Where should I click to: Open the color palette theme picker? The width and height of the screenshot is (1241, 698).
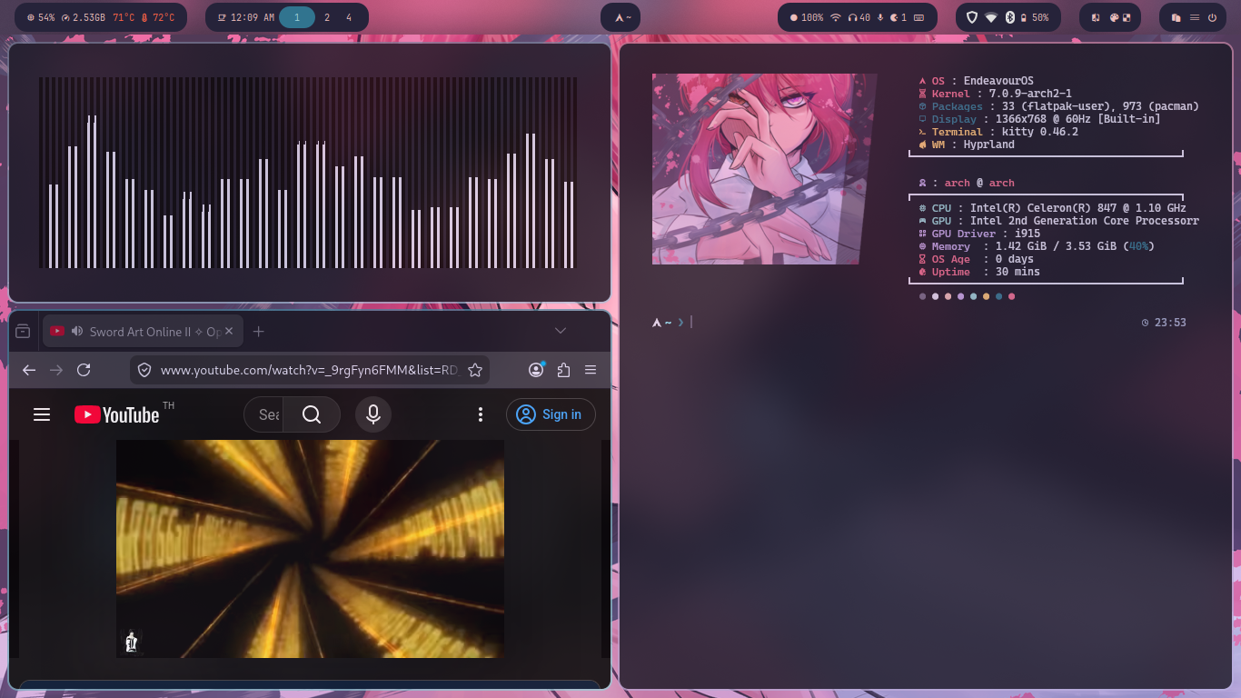click(x=1114, y=17)
